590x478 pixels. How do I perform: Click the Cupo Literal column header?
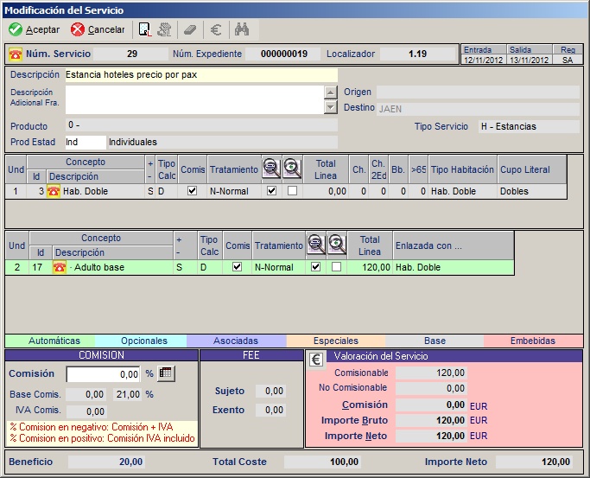(532, 169)
